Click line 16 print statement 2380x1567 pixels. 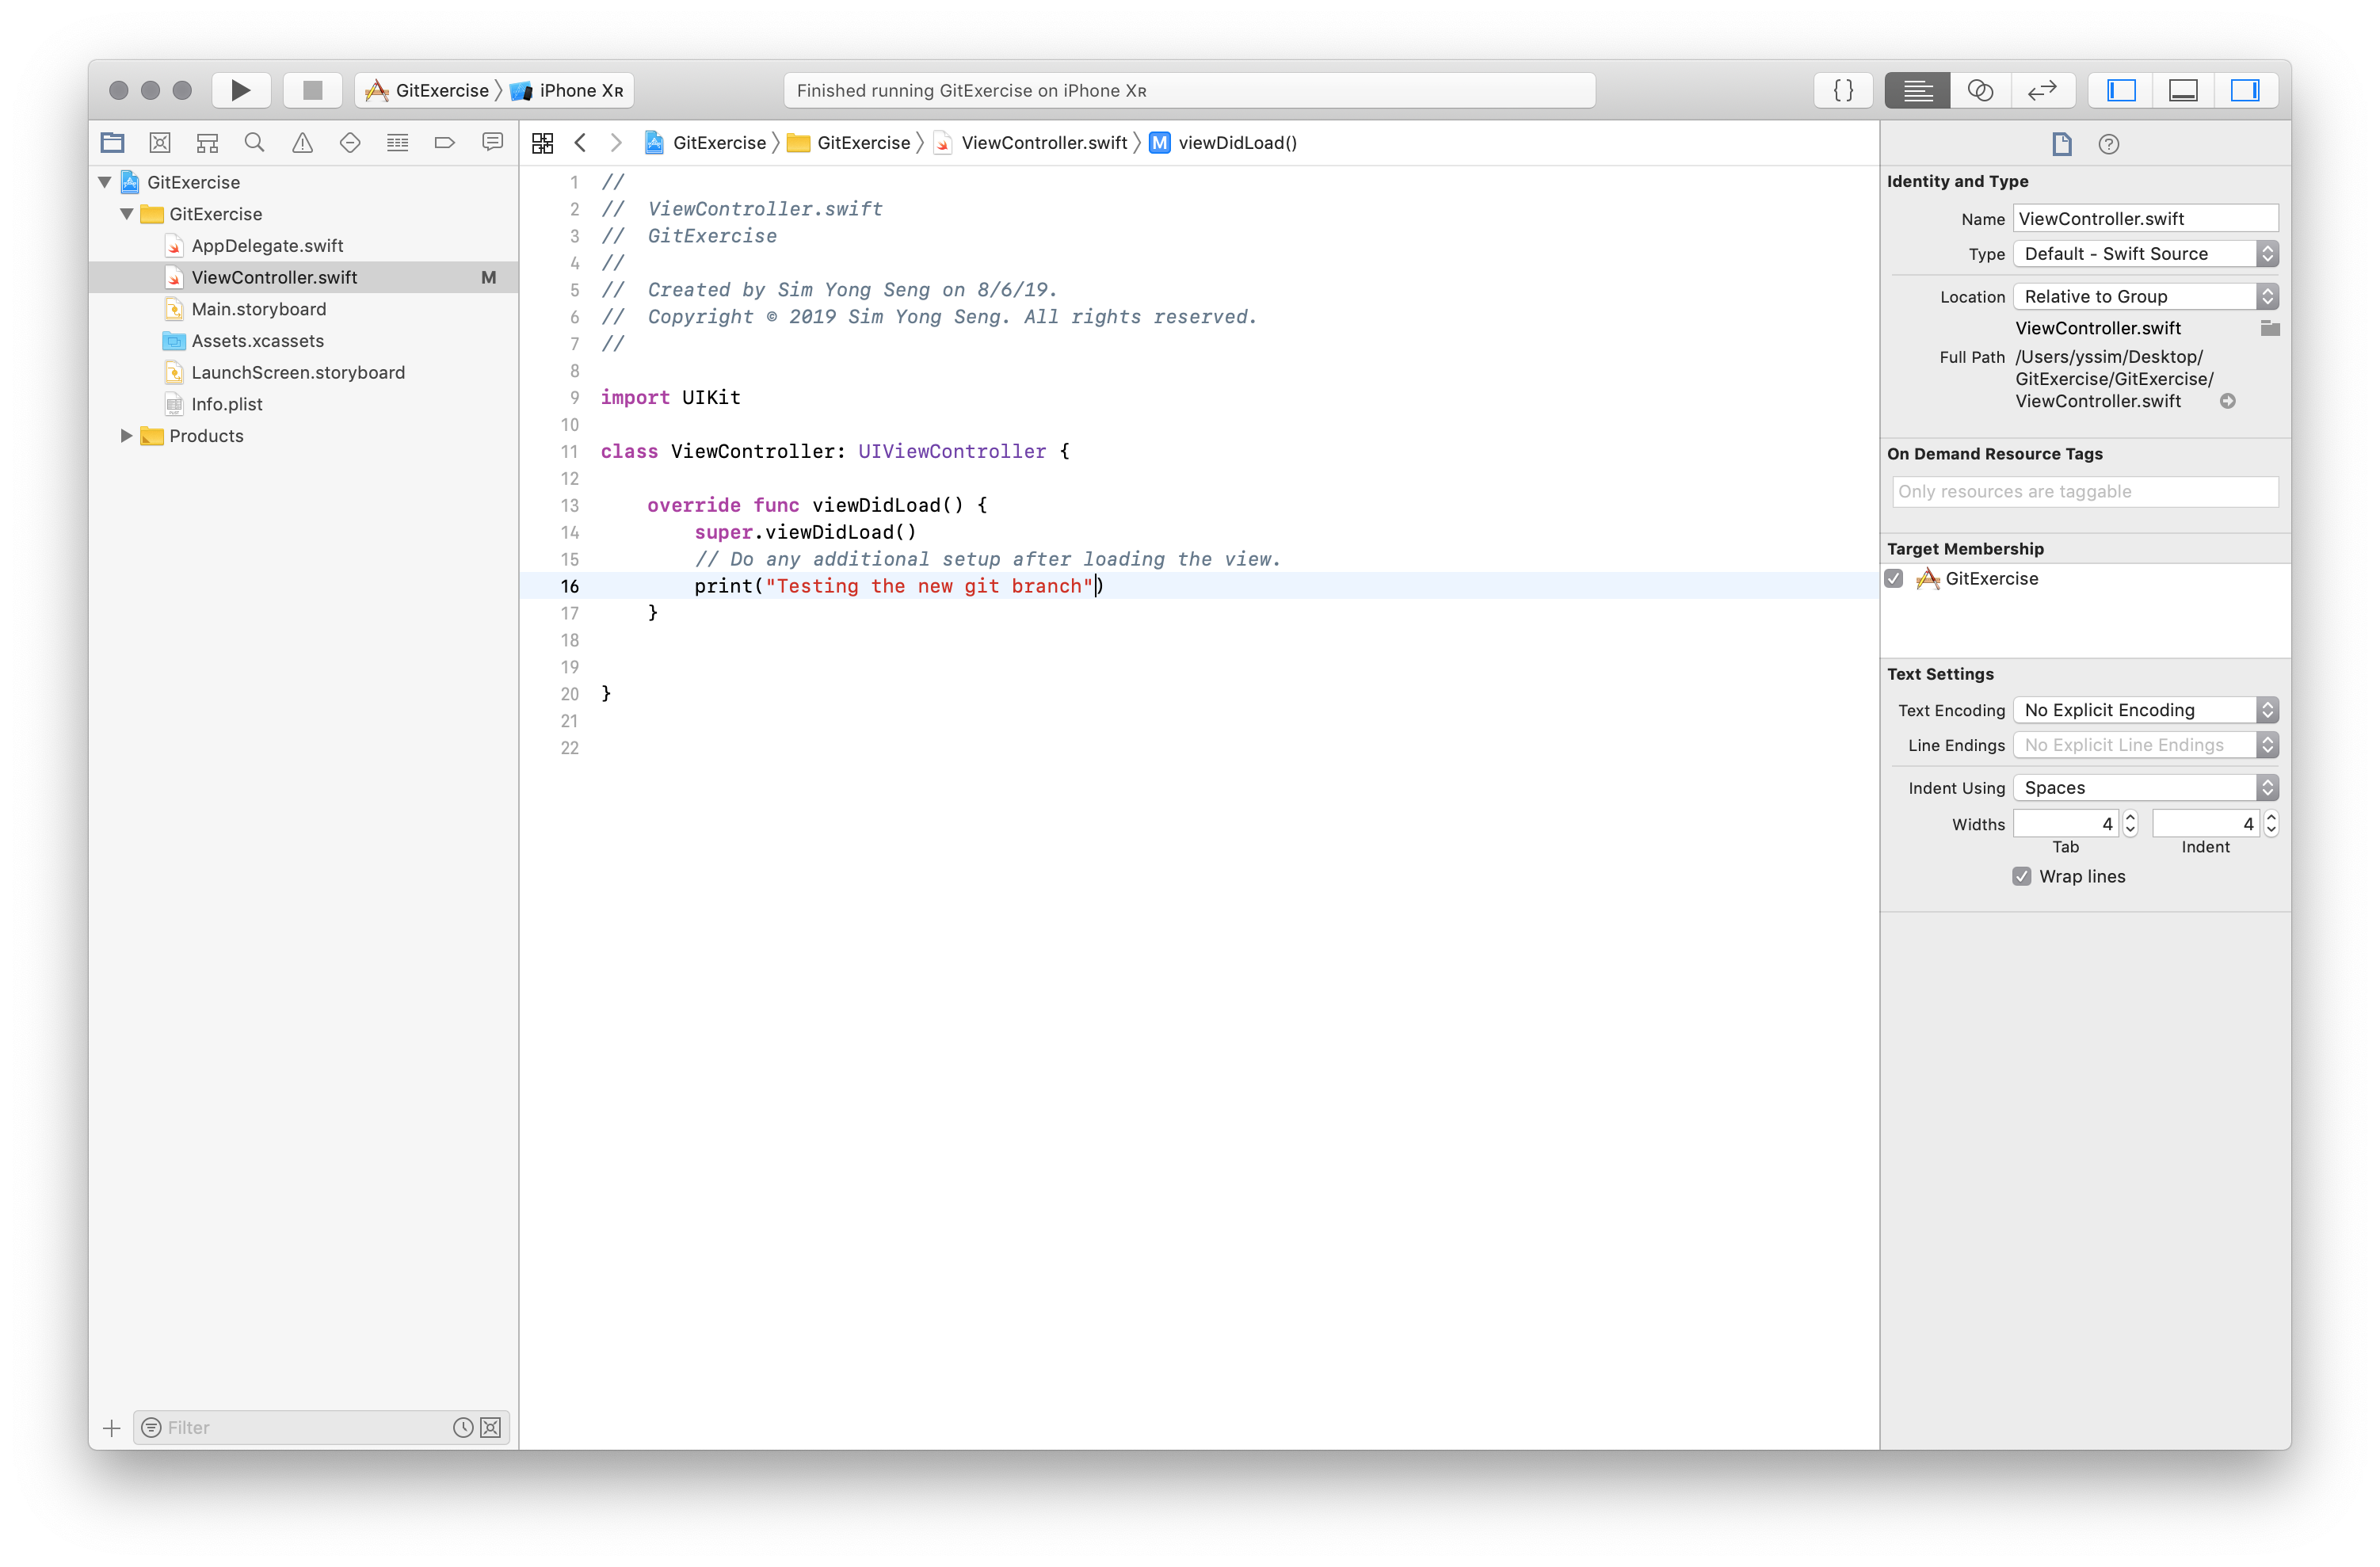point(898,586)
